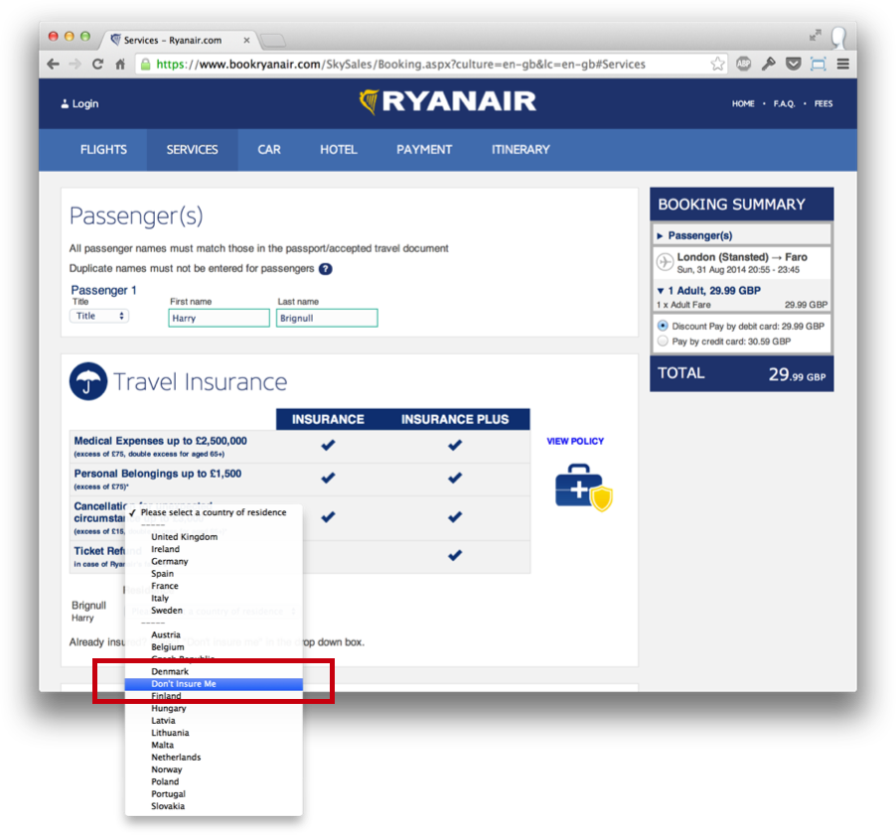
Task: Open the F.A.Q. link in header
Action: pos(784,103)
